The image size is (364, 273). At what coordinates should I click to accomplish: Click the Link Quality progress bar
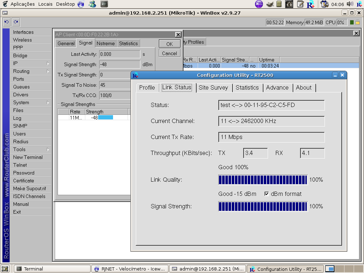pyautogui.click(x=263, y=180)
